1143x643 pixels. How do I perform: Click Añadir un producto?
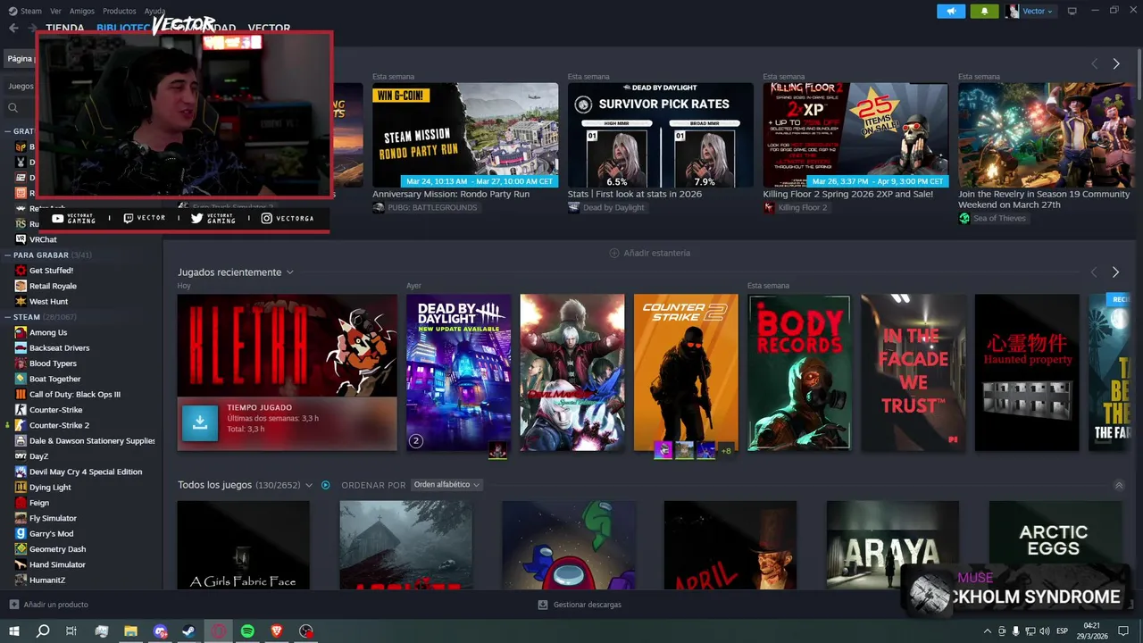click(x=49, y=605)
